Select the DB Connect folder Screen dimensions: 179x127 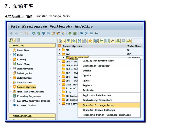72,96
